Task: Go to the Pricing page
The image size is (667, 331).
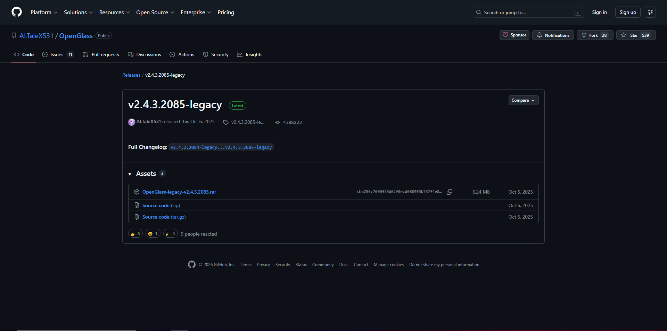Action: click(x=226, y=12)
